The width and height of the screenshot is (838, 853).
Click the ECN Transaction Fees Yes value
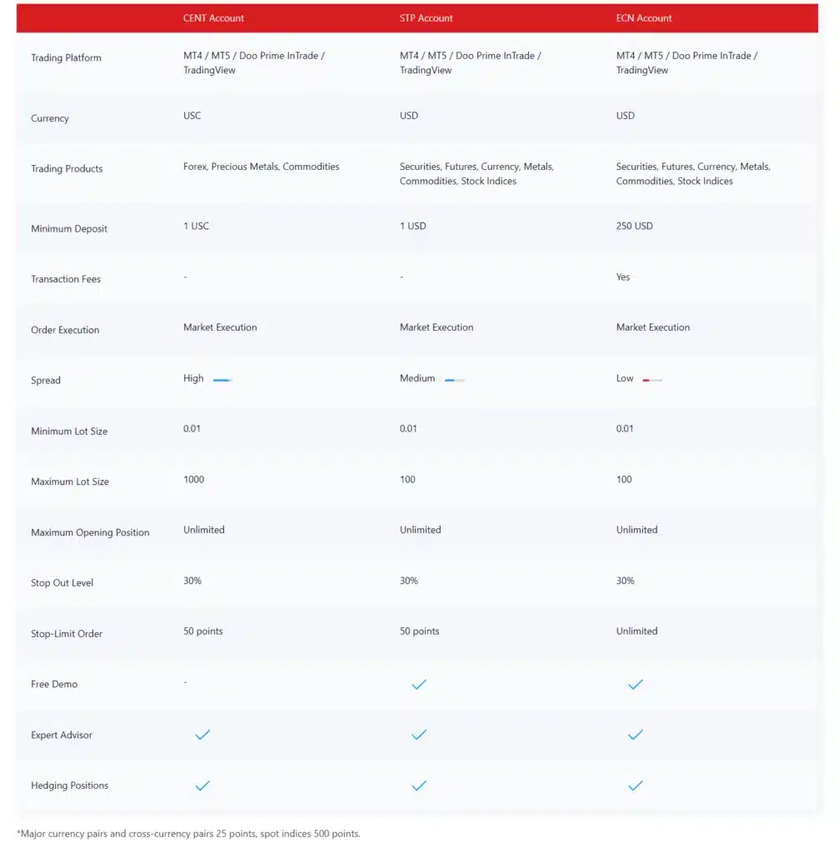(x=622, y=277)
